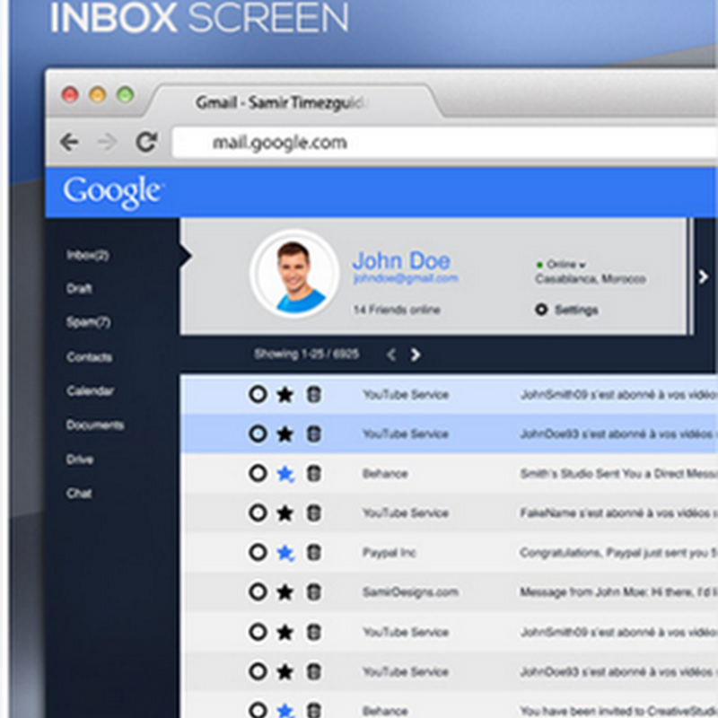Click the Casablanca, Morocco location text
The width and height of the screenshot is (718, 718).
coord(591,279)
